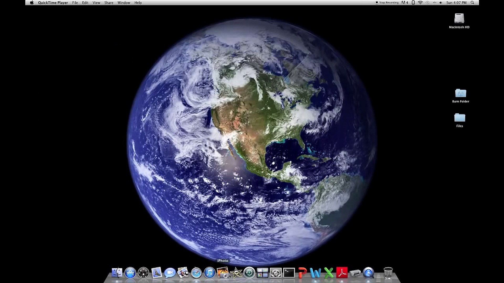Image resolution: width=504 pixels, height=283 pixels.
Task: Open iMovie star icon in dock
Action: [236, 273]
